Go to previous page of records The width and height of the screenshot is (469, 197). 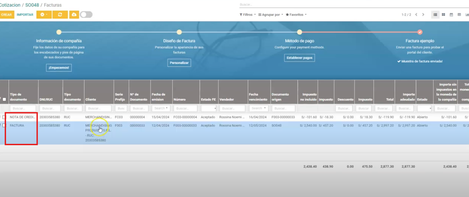416,15
